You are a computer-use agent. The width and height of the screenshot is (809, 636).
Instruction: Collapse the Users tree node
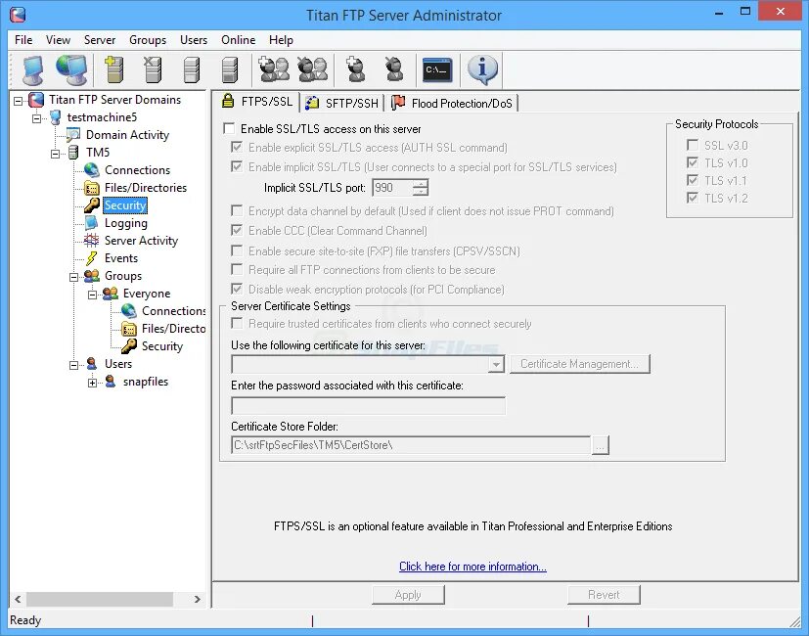73,365
